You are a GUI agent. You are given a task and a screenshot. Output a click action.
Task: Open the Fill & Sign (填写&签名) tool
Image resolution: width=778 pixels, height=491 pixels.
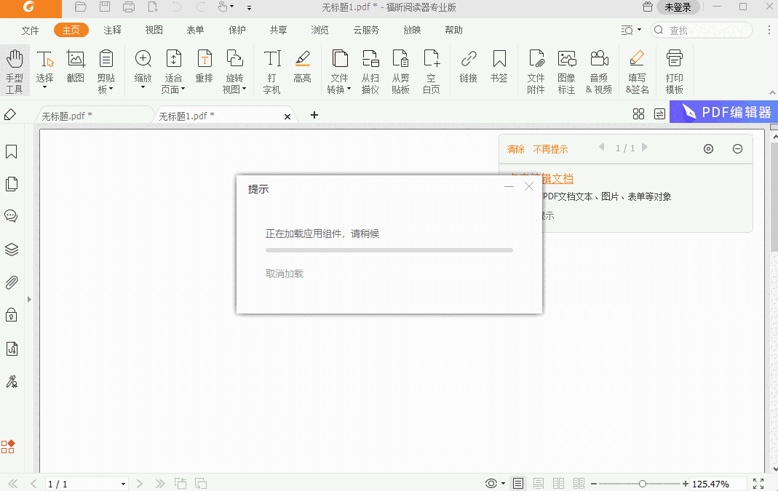(x=637, y=71)
